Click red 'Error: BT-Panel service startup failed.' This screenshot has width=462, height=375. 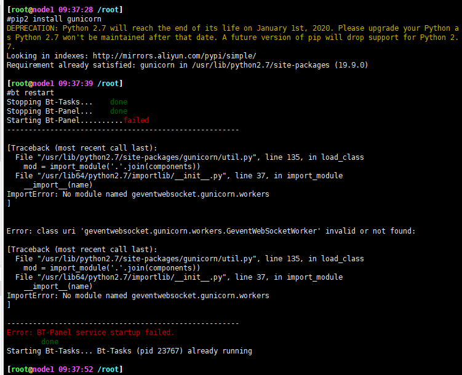tap(90, 333)
